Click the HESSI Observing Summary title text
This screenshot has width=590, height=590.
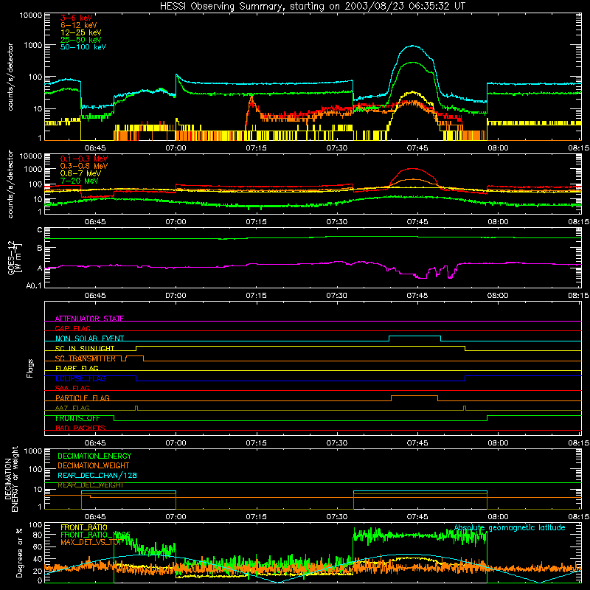[313, 7]
